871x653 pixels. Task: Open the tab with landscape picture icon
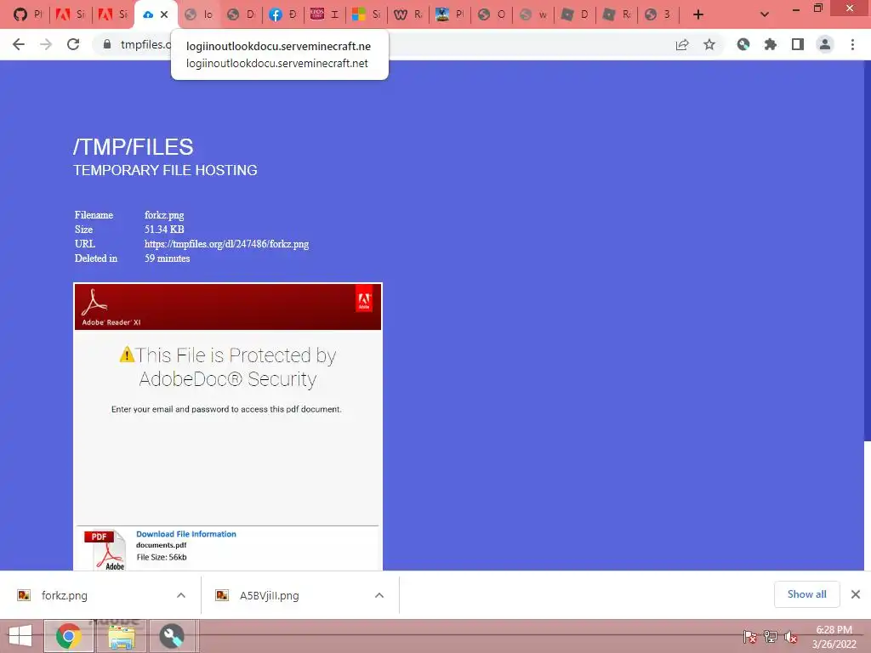pyautogui.click(x=449, y=14)
